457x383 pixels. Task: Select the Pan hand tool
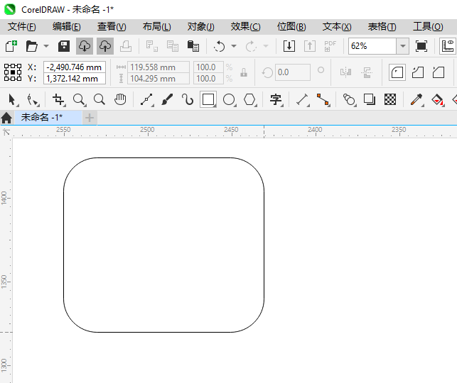pyautogui.click(x=120, y=99)
